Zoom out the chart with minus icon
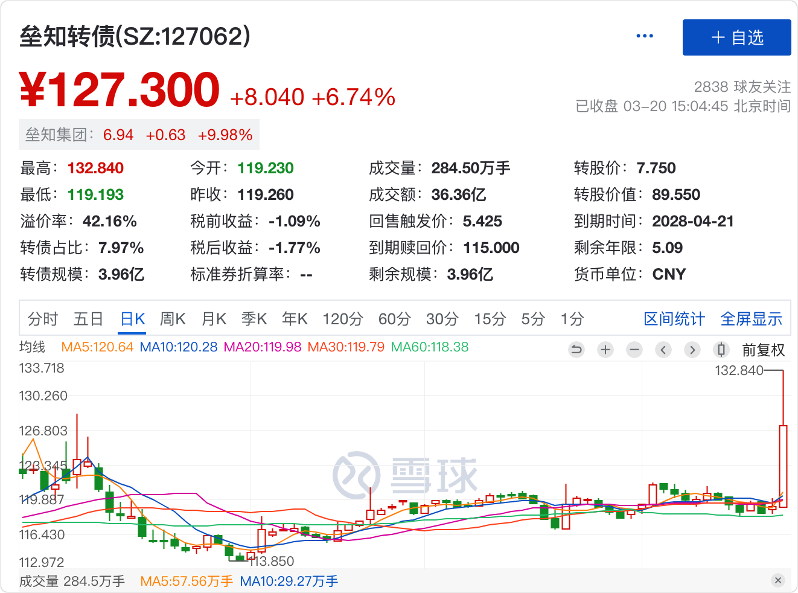The image size is (798, 593). (634, 350)
